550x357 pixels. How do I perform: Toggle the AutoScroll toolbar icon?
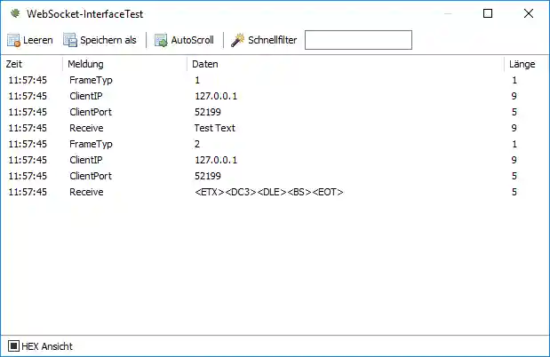point(161,40)
